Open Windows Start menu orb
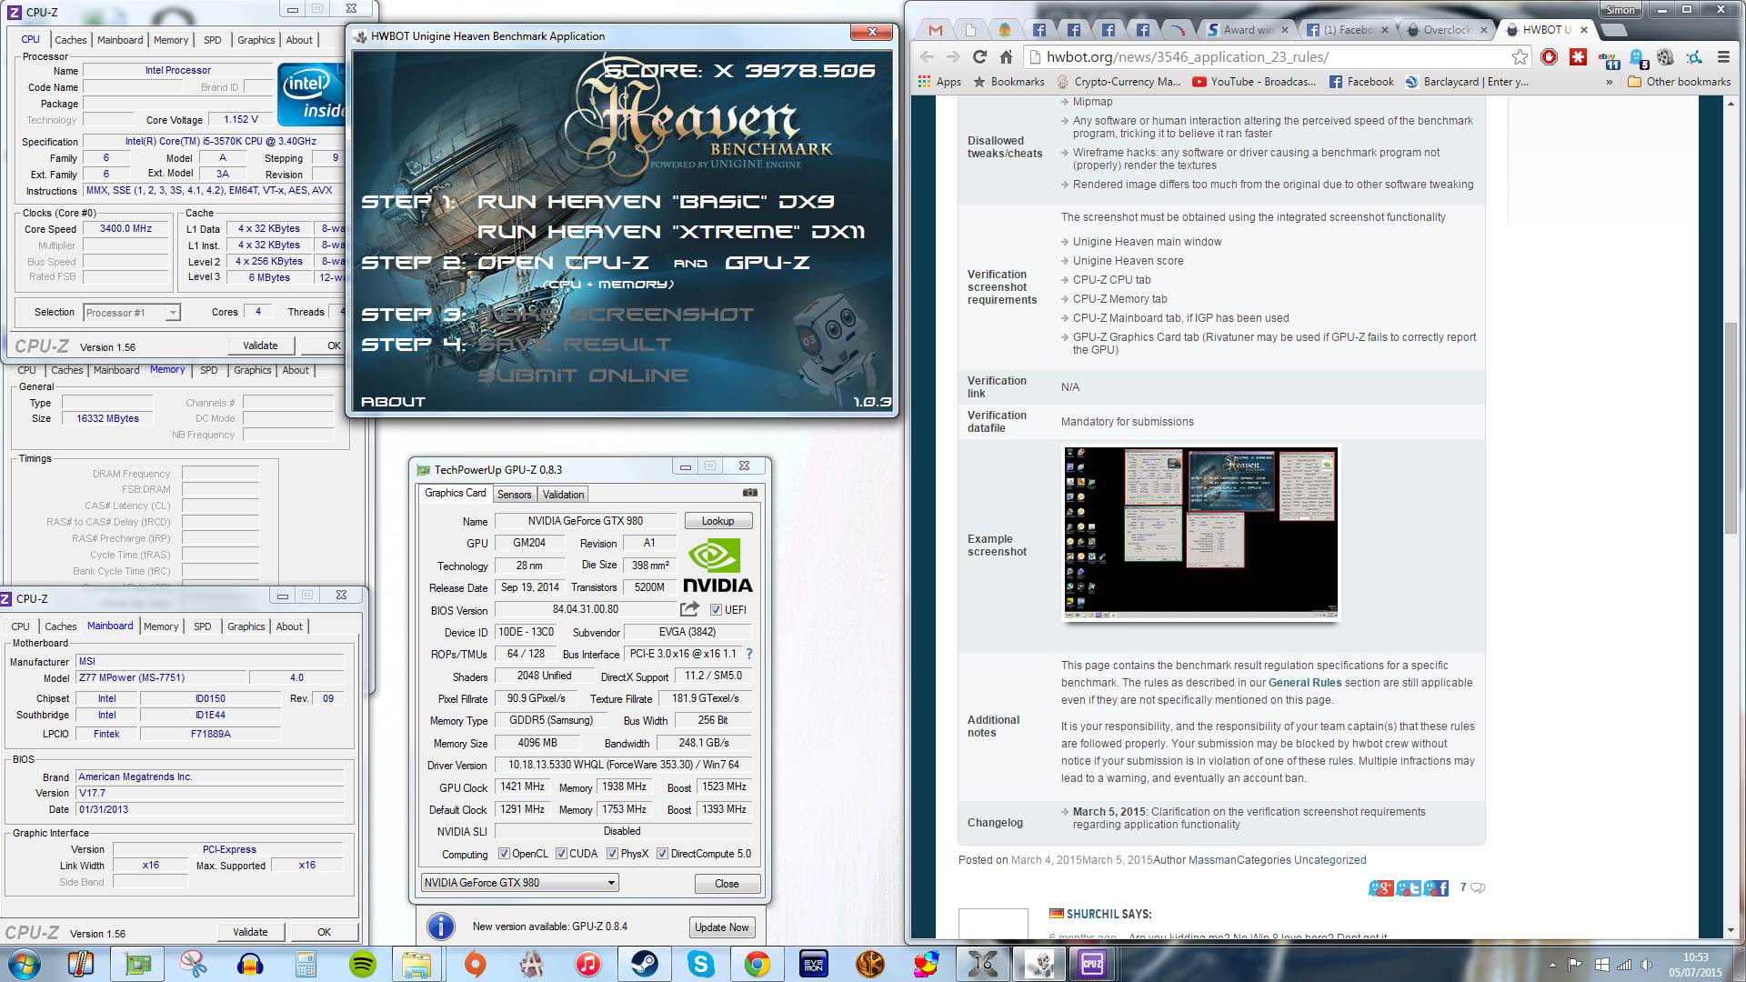The image size is (1746, 982). coord(25,964)
